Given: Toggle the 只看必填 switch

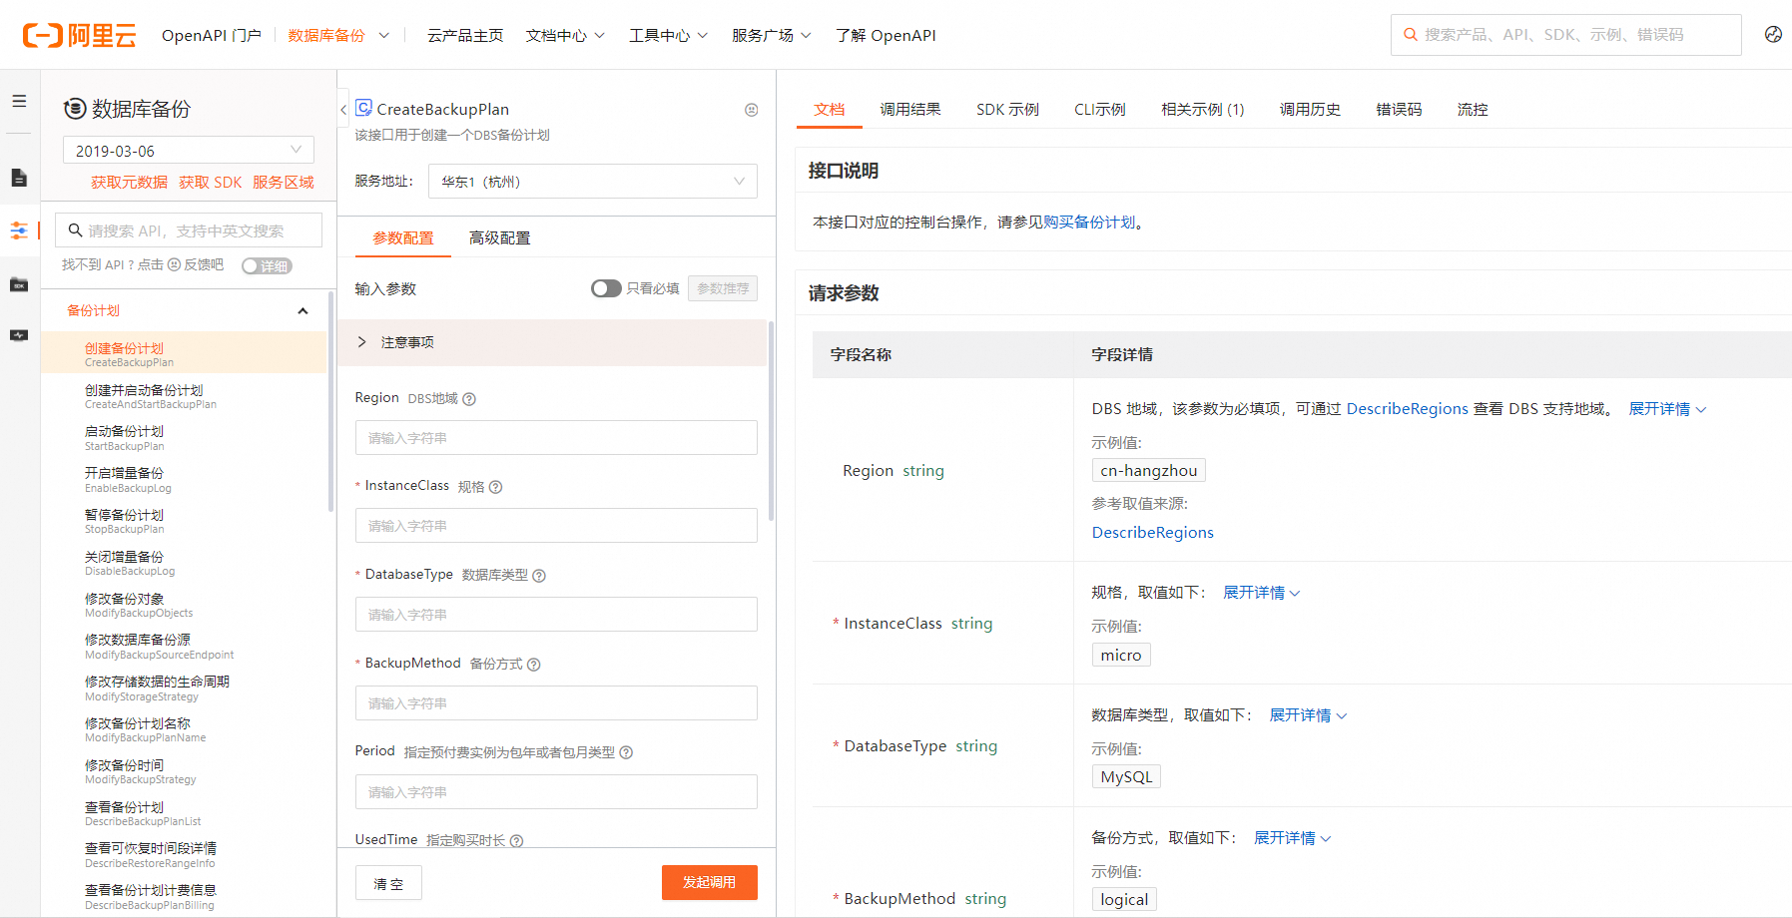Looking at the screenshot, I should tap(606, 288).
